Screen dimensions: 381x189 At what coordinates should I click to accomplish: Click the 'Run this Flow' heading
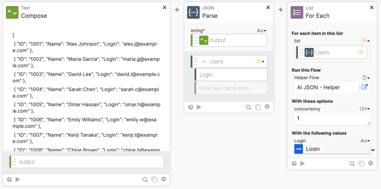(306, 70)
